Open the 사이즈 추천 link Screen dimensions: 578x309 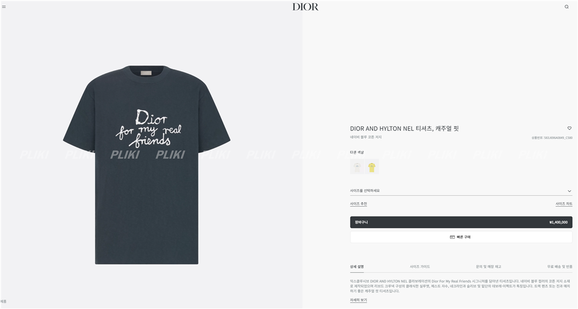(358, 204)
